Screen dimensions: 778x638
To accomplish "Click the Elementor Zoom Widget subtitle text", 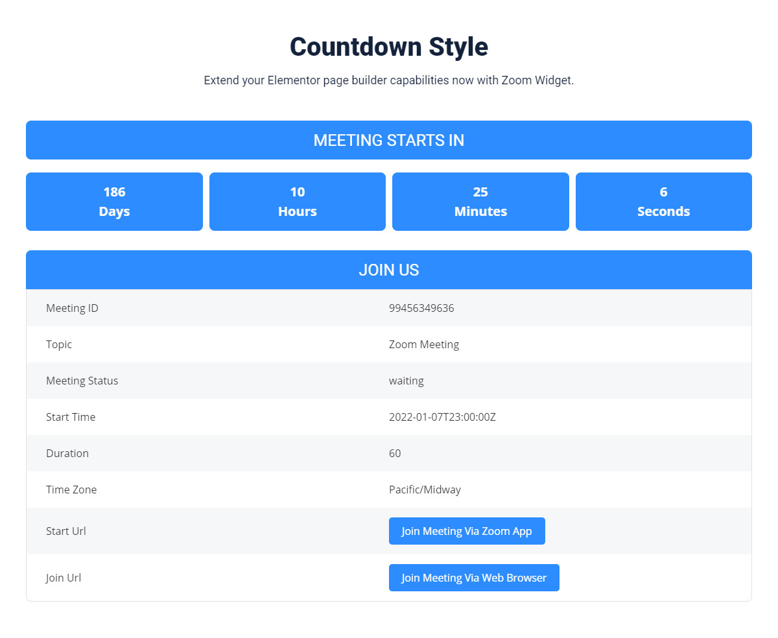I will [x=389, y=80].
